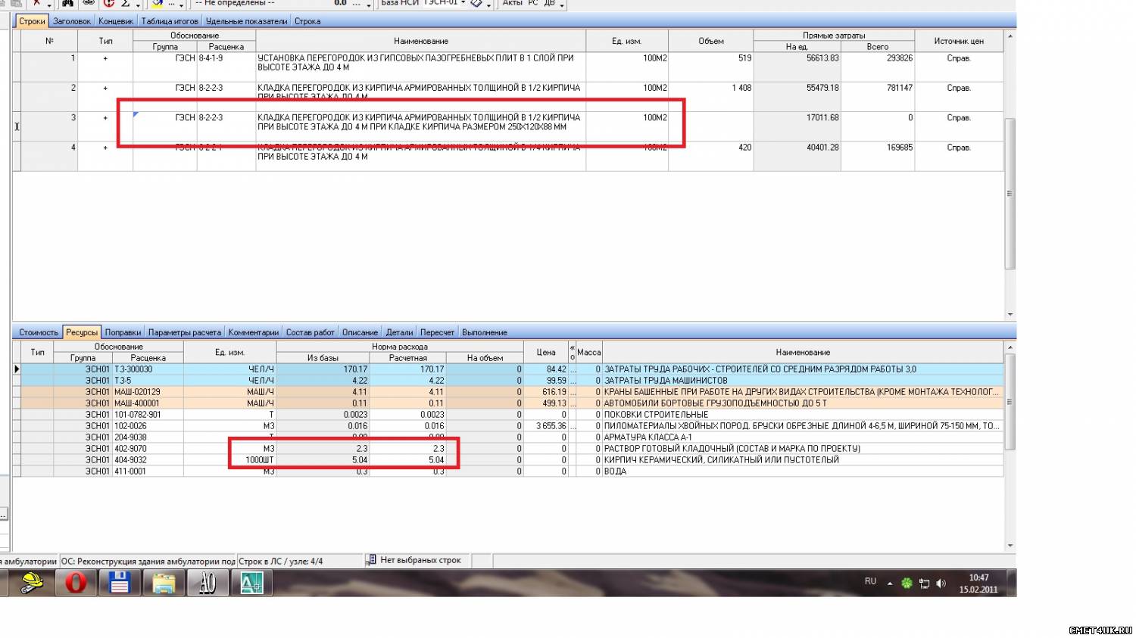This screenshot has height=638, width=1136.
Task: Click the Объем column header
Action: tap(711, 41)
